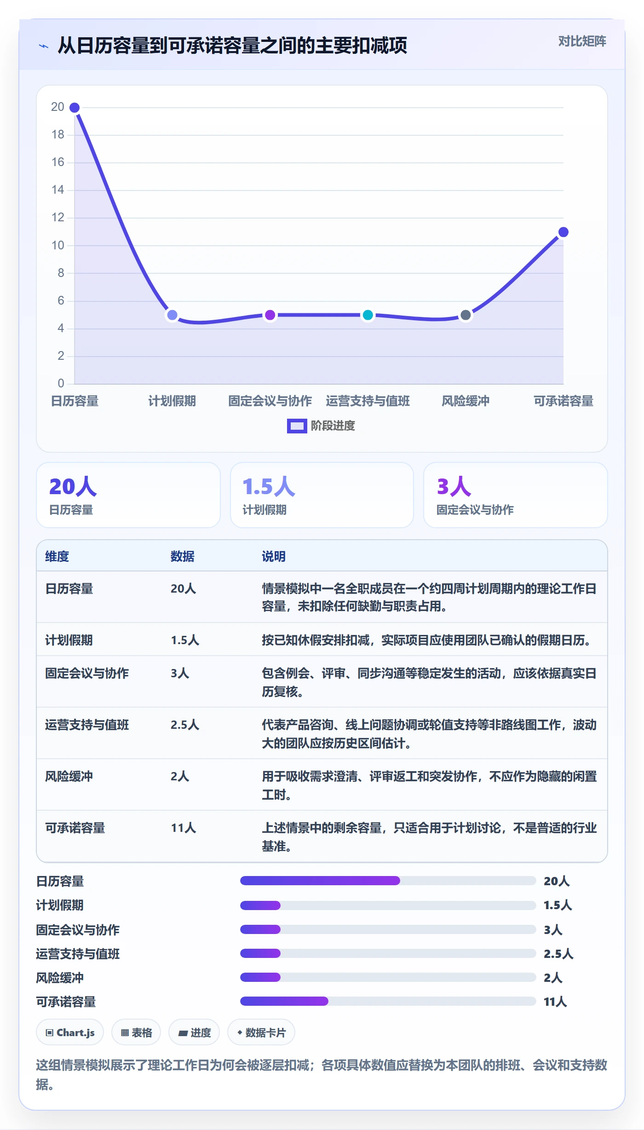Open the 20人 日历容量 data card
Screen dimensions: 644x1130
pos(128,495)
